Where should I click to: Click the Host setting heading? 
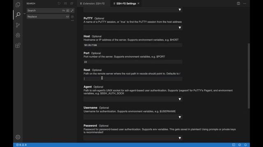87,36
